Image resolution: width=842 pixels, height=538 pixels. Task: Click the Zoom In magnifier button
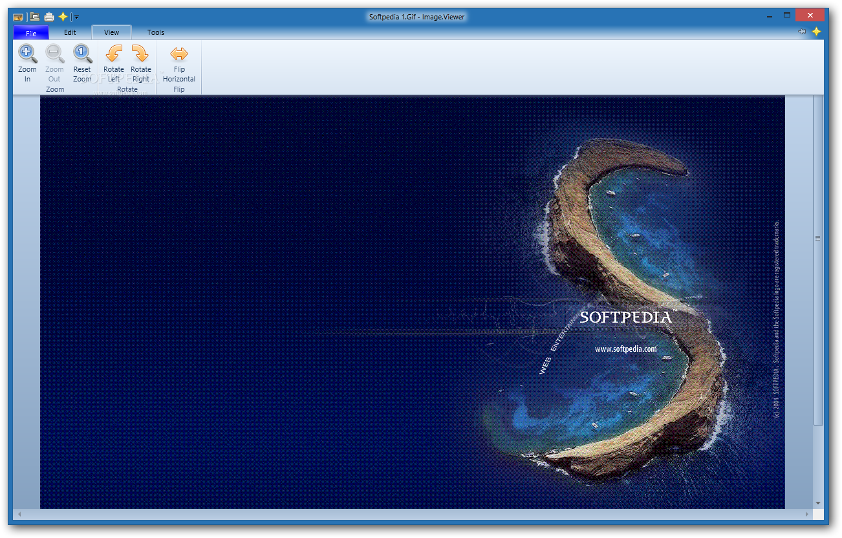coord(27,63)
